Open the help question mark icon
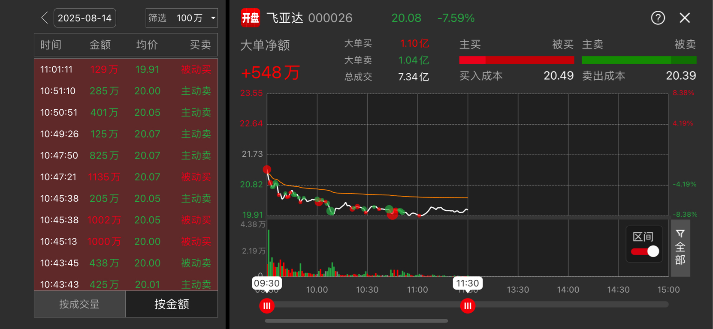The width and height of the screenshot is (713, 329). (x=658, y=18)
